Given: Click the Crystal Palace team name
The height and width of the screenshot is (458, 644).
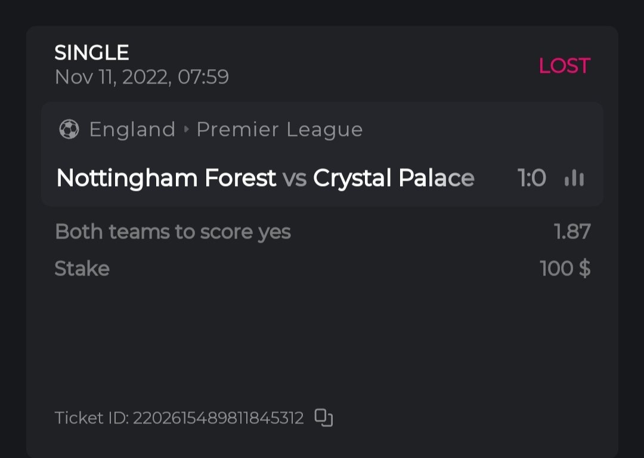Looking at the screenshot, I should 394,178.
